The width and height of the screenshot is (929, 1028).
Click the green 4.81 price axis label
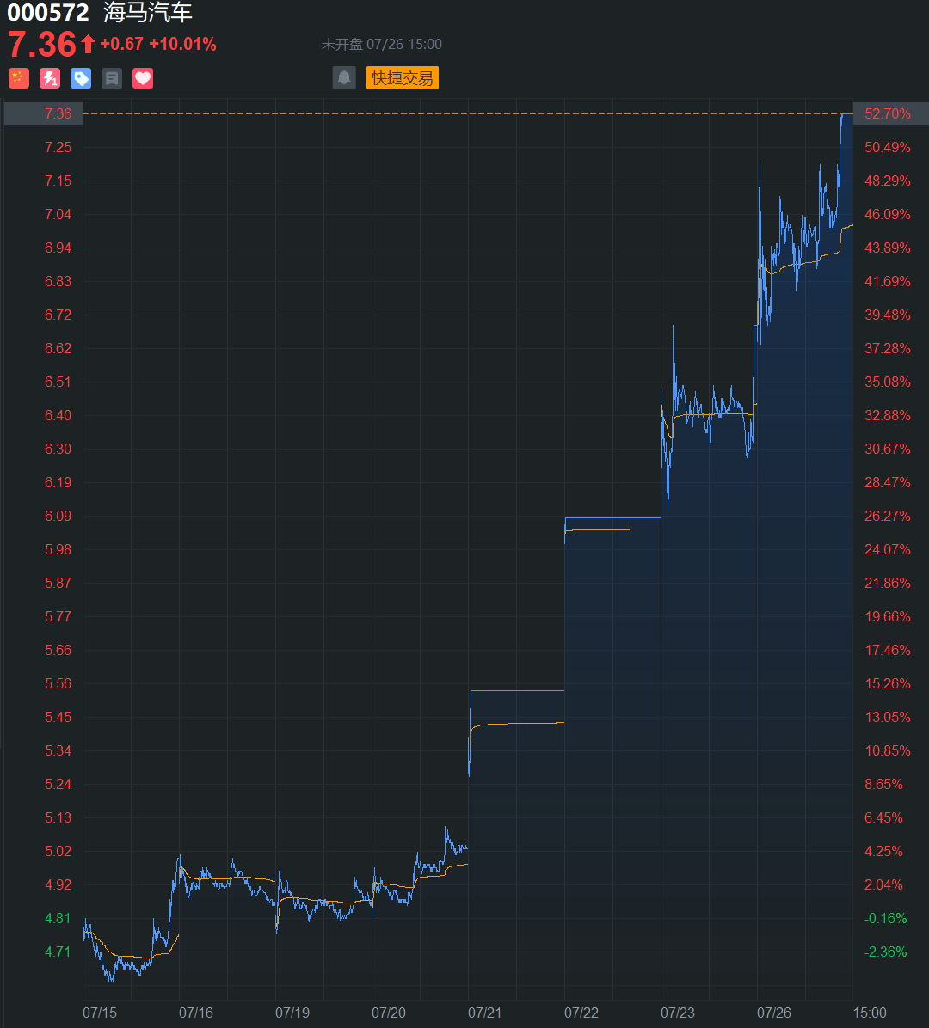[58, 918]
